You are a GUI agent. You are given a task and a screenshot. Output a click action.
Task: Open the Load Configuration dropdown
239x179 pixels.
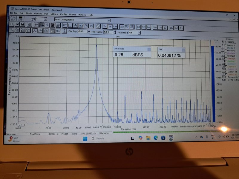(x=109, y=20)
